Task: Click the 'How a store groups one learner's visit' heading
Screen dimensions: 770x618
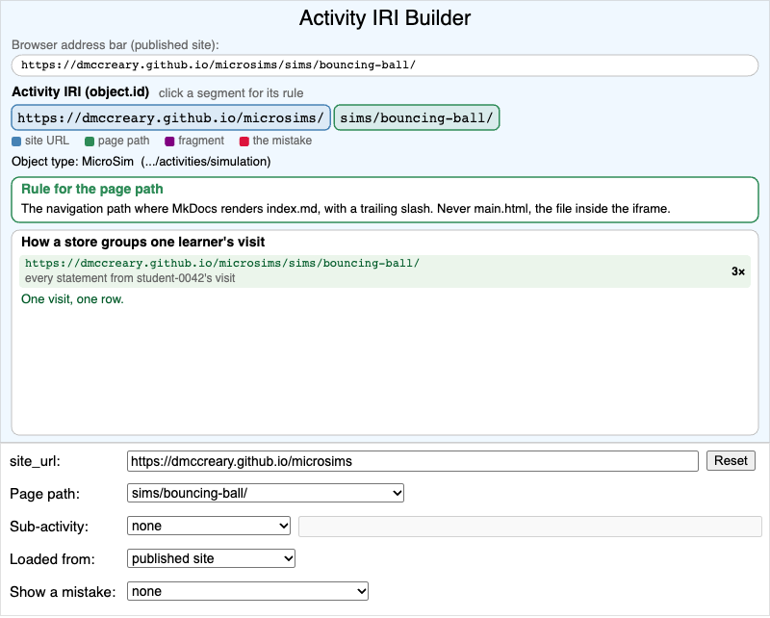Action: (x=142, y=242)
